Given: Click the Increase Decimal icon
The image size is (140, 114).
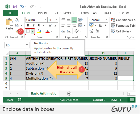Looking at the screenshot, I should (x=91, y=31).
